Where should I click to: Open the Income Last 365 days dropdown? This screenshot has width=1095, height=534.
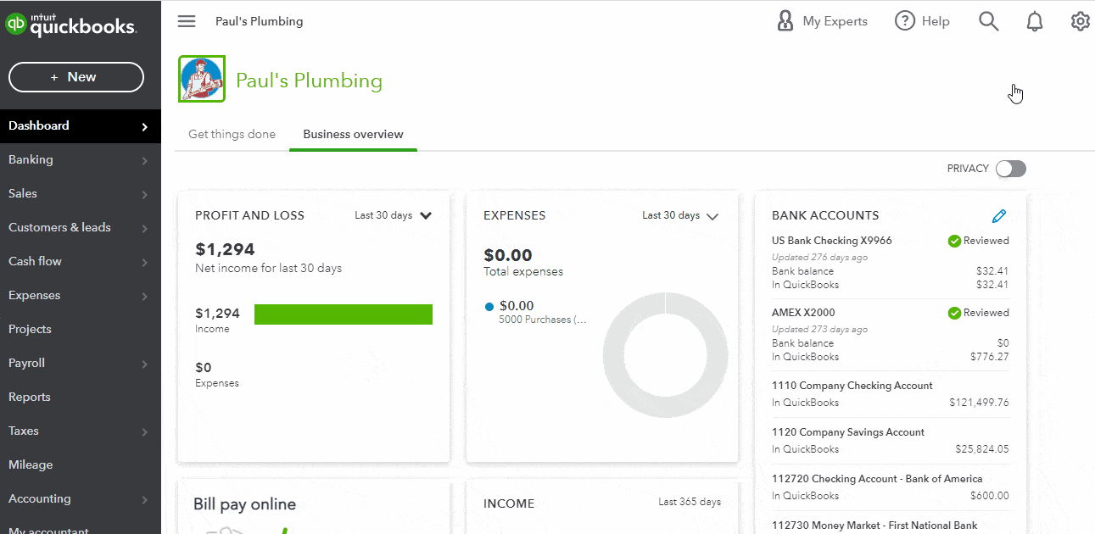point(690,502)
